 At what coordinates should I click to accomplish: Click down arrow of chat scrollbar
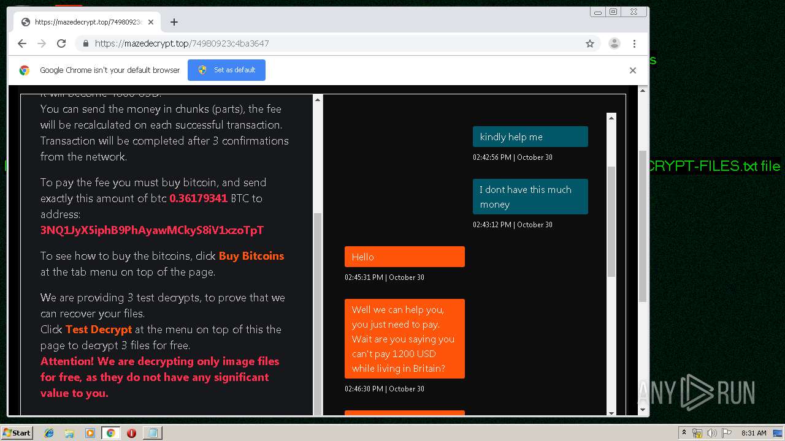pyautogui.click(x=611, y=412)
